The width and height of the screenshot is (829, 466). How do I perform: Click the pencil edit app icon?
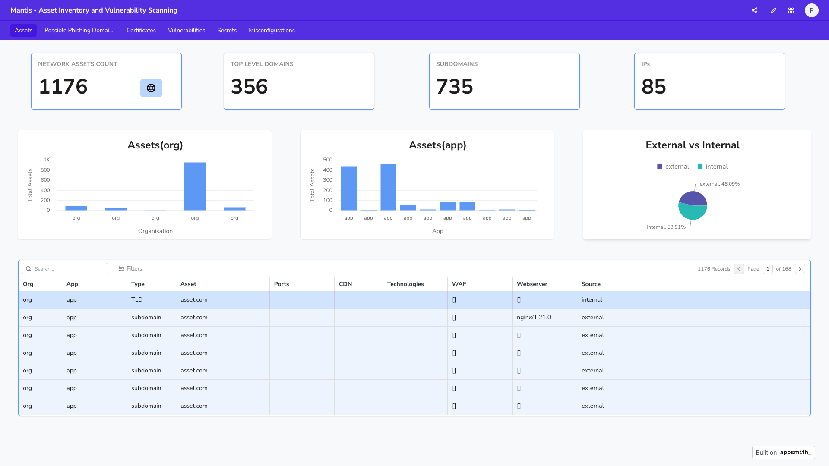click(x=773, y=10)
